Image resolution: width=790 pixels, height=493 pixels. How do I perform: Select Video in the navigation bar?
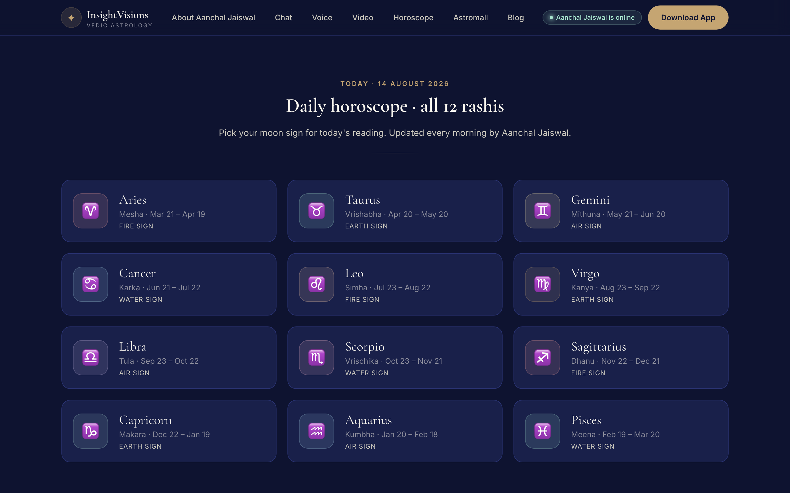[363, 18]
